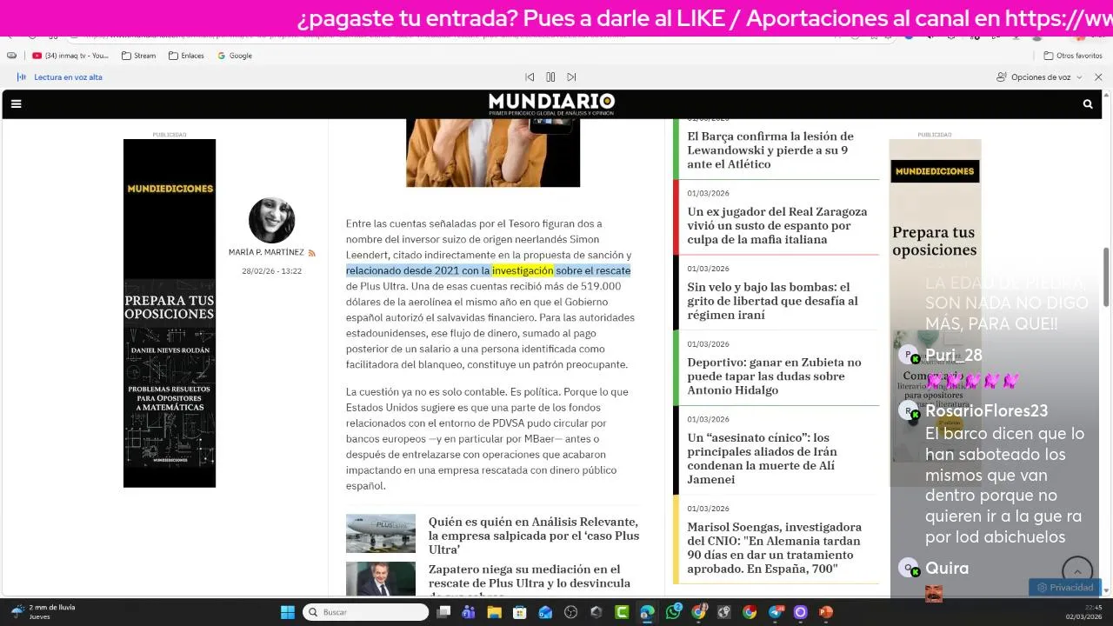Open article on ex Real Zaragoza player

pyautogui.click(x=776, y=225)
